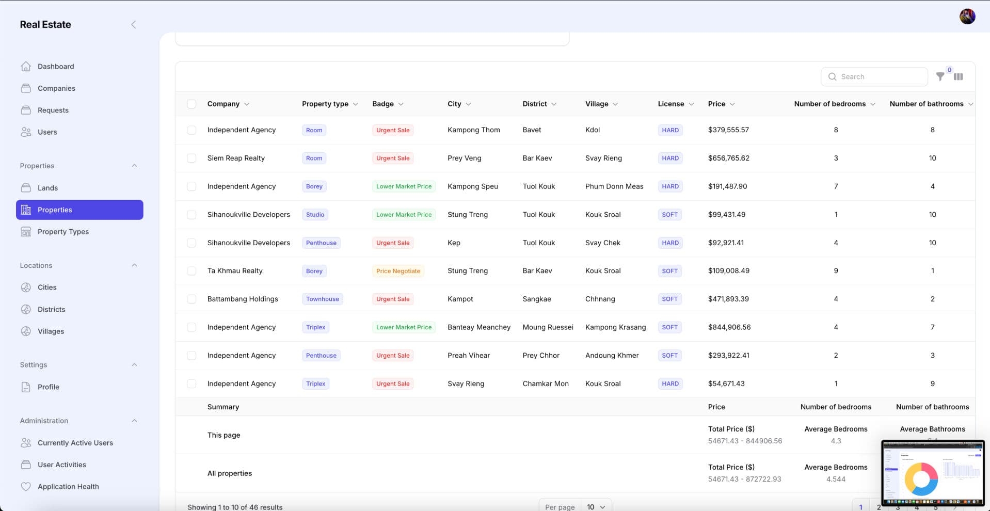Viewport: 990px width, 511px height.
Task: Check the Kampong Speu row checkbox
Action: tap(191, 186)
